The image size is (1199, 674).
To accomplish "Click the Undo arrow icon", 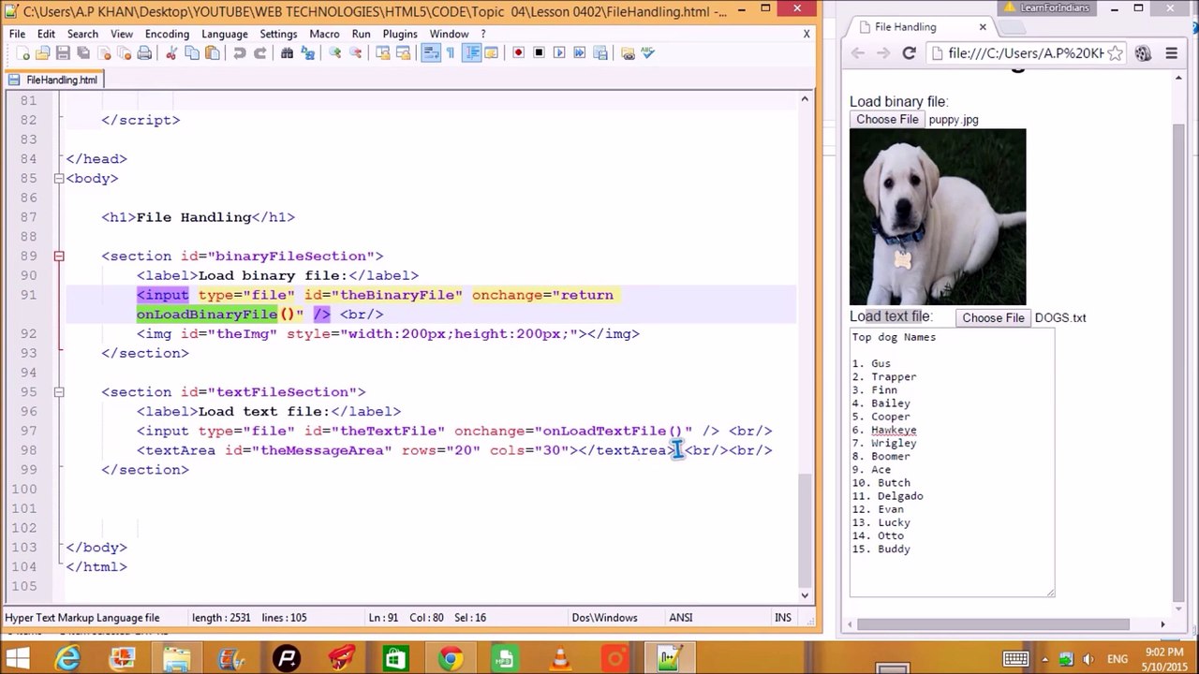I will [x=239, y=53].
